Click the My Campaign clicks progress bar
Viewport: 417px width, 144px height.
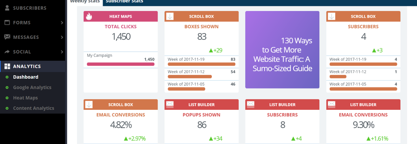120,64
